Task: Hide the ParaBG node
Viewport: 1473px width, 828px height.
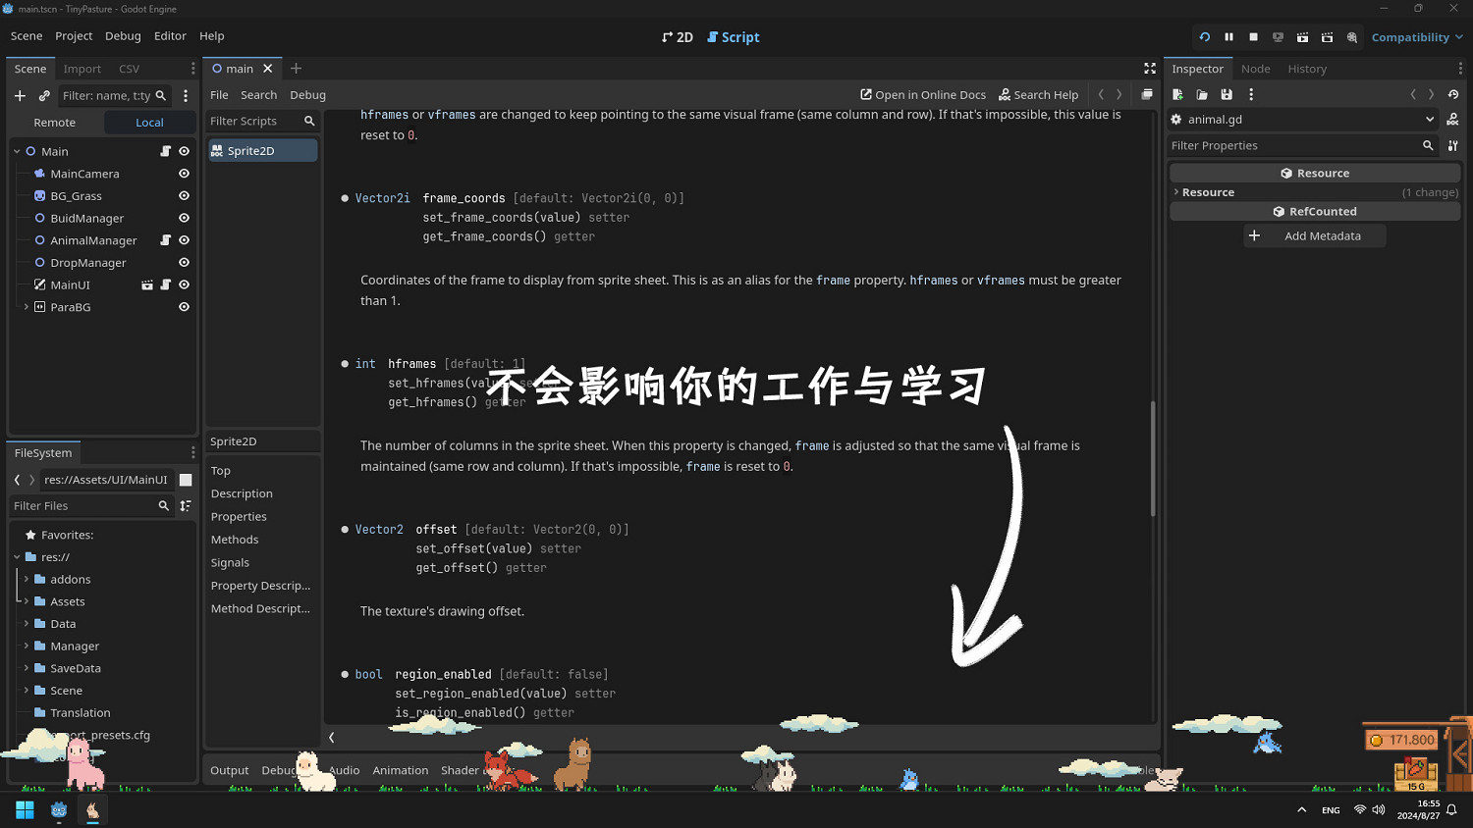Action: pos(184,307)
